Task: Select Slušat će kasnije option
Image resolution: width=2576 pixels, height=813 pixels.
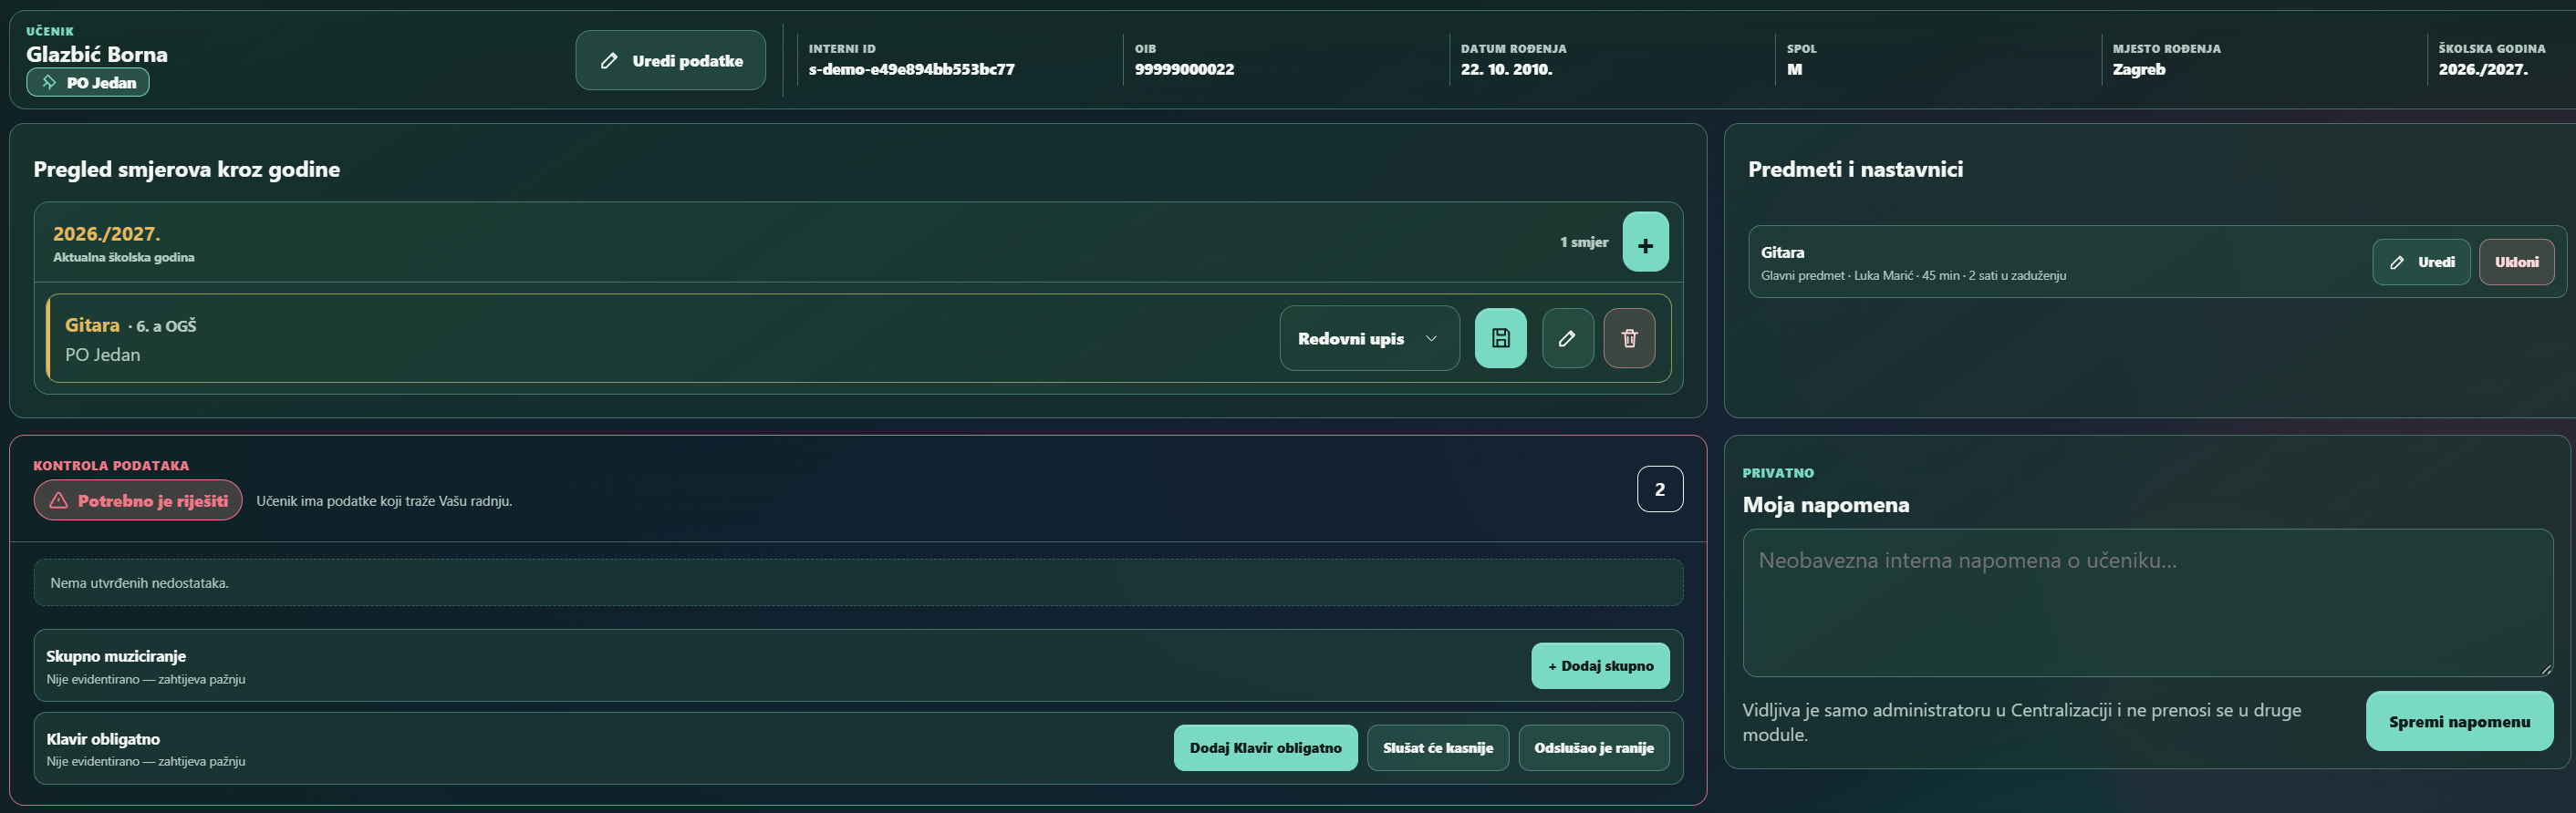Action: tap(1437, 748)
